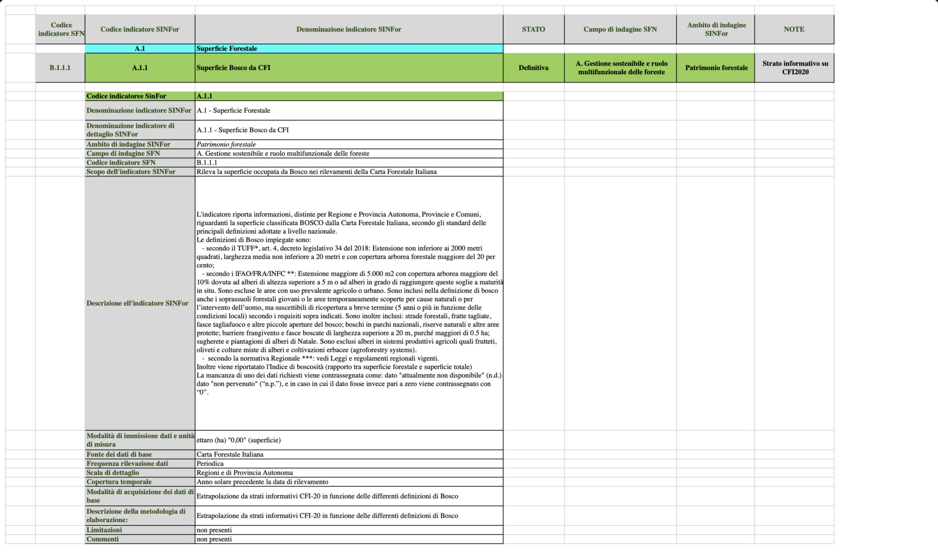Click the 'Campo di indagine SFN' header

620,29
